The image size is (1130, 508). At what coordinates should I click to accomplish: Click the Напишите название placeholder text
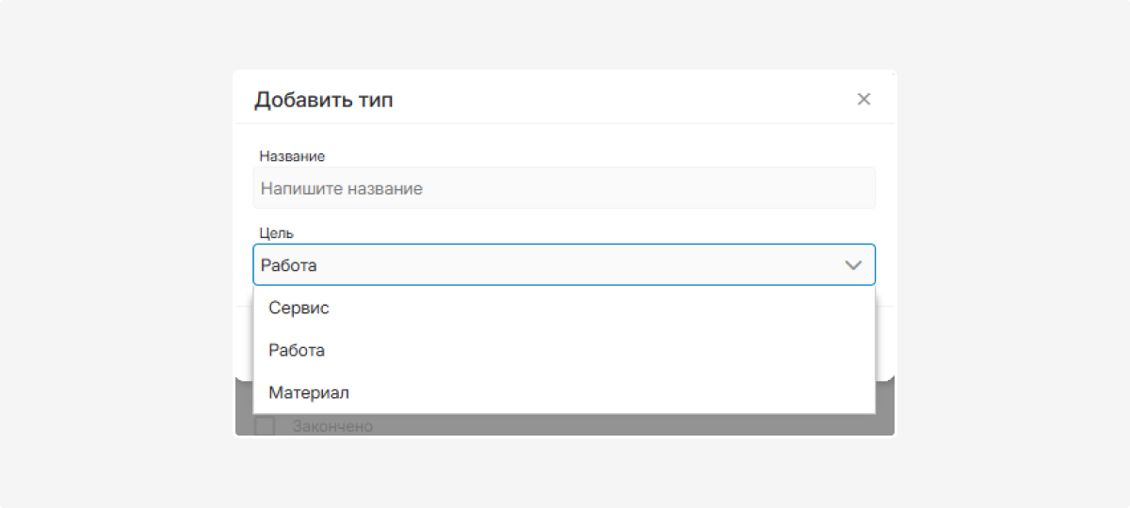tap(342, 189)
